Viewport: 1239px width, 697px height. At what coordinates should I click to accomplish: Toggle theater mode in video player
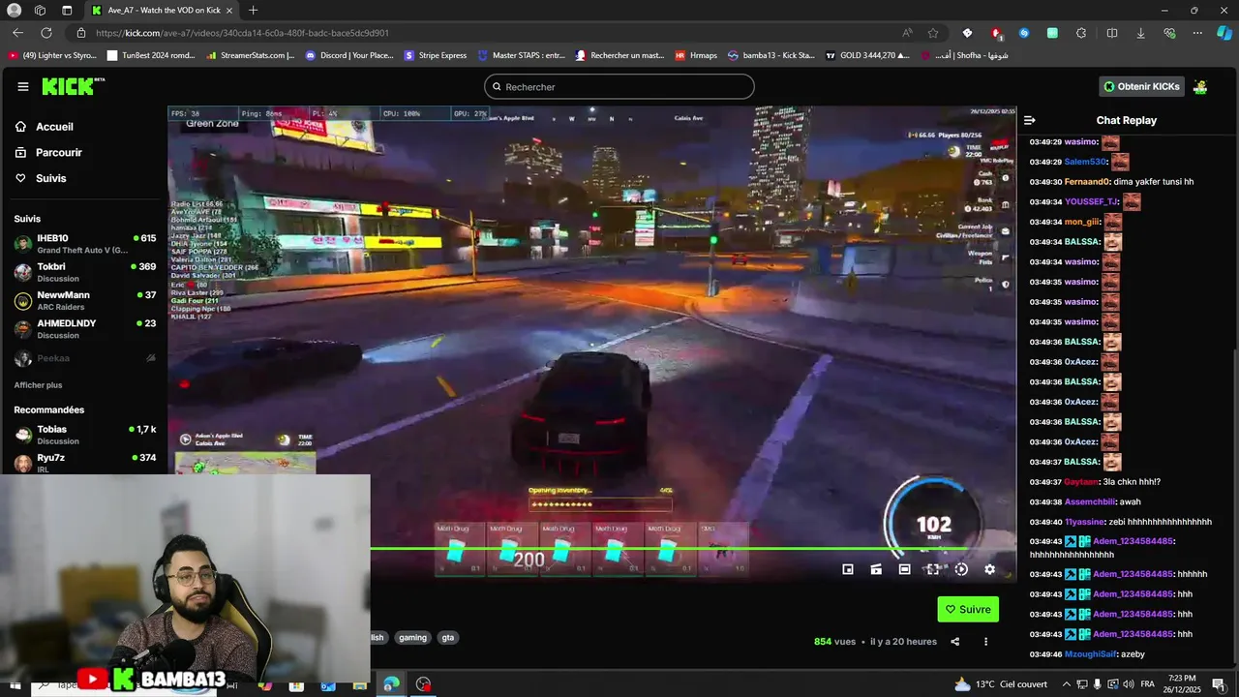(x=904, y=569)
